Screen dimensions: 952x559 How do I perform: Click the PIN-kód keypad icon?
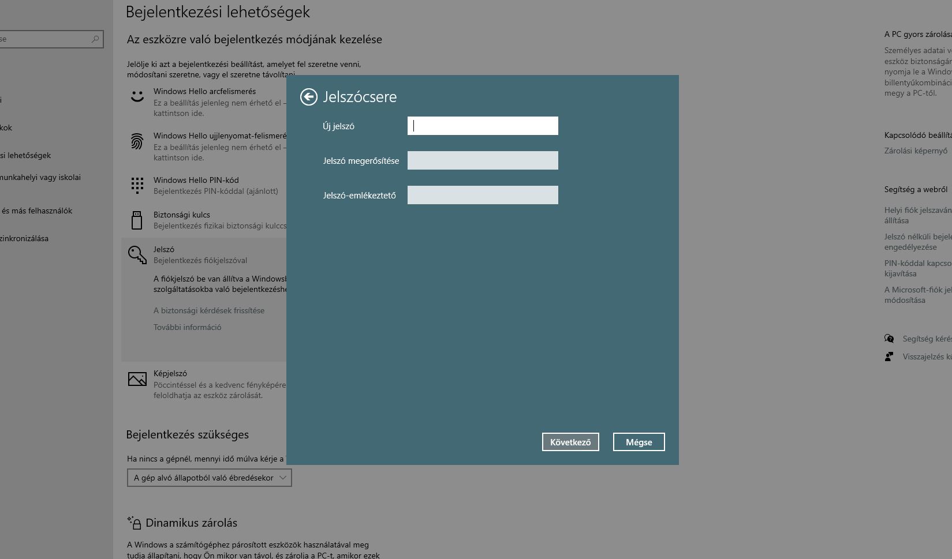pyautogui.click(x=137, y=185)
